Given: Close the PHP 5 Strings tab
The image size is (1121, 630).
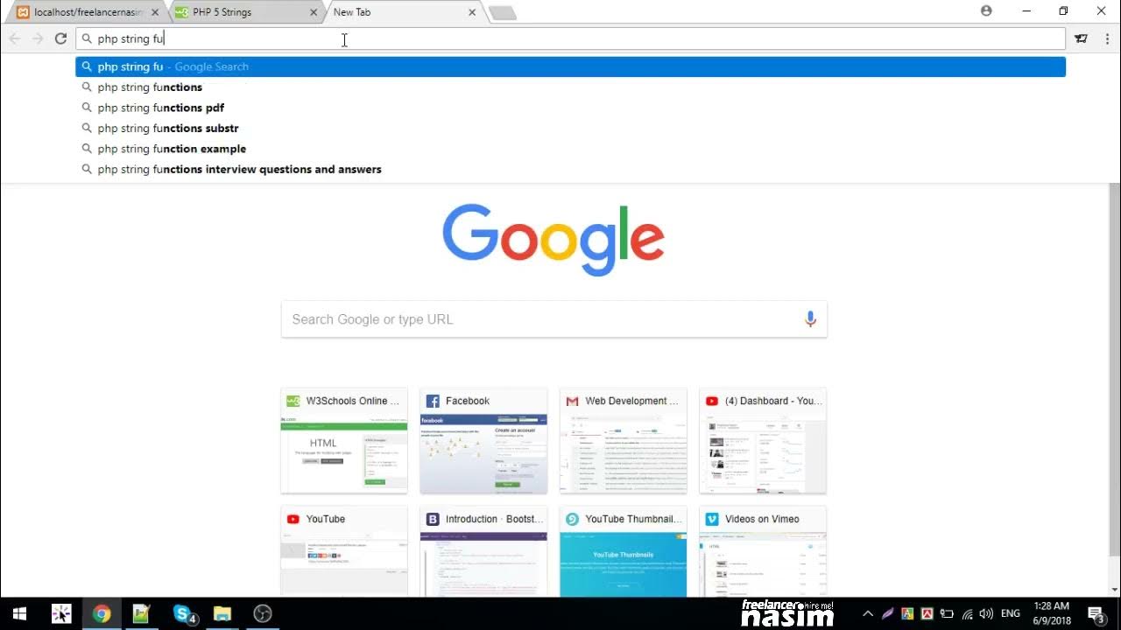Looking at the screenshot, I should point(313,12).
